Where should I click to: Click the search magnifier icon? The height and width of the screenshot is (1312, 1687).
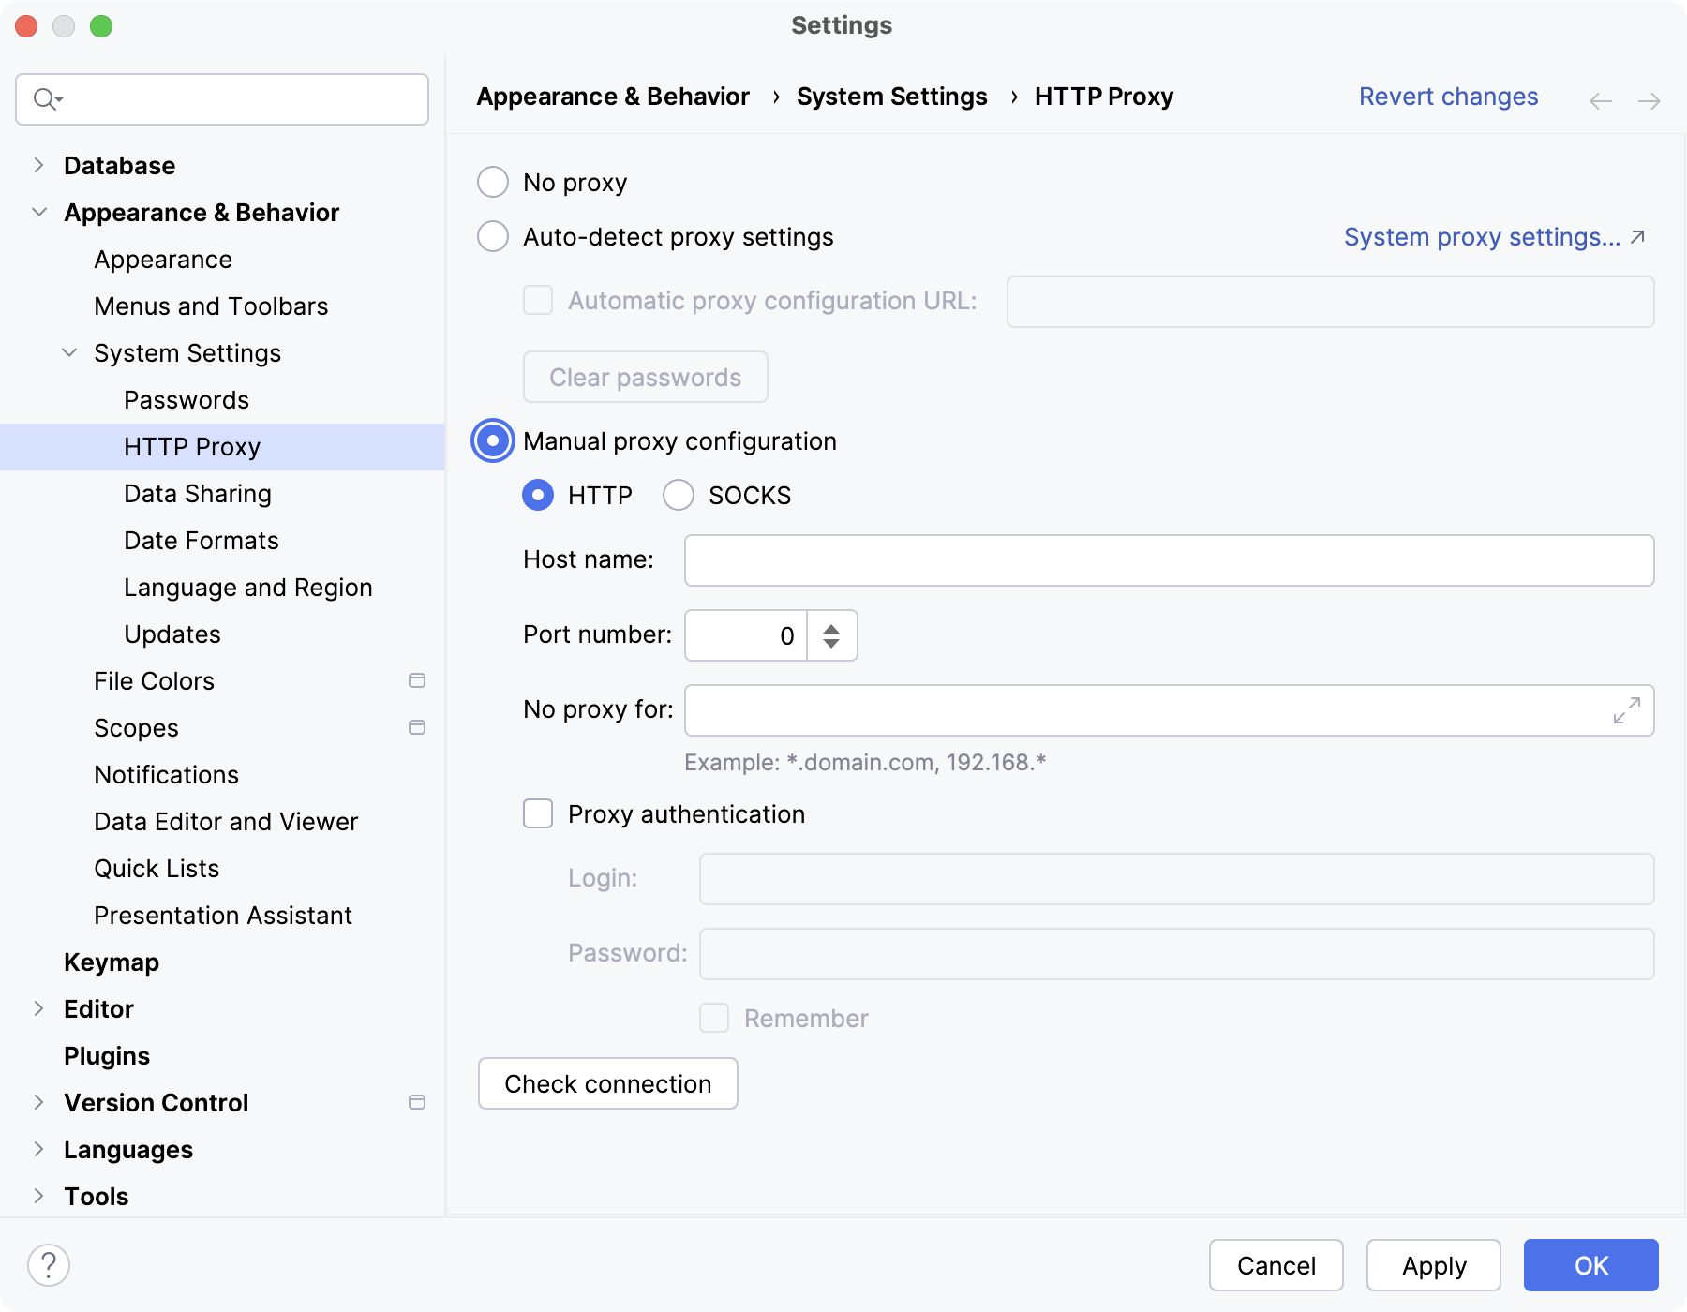click(x=46, y=98)
